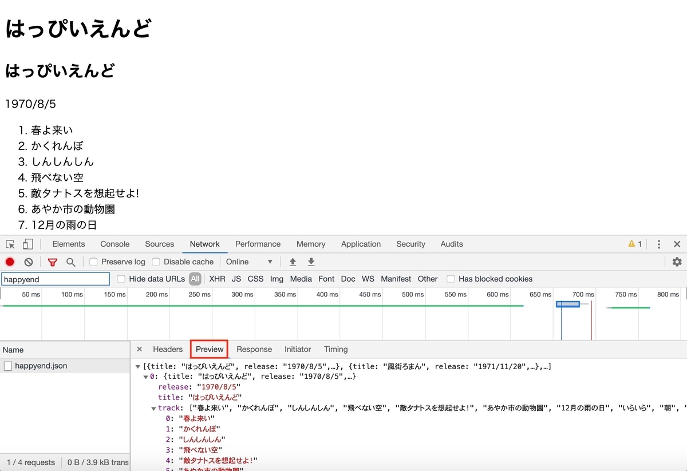The image size is (687, 471).
Task: Enable Preserve log checkbox
Action: click(94, 262)
